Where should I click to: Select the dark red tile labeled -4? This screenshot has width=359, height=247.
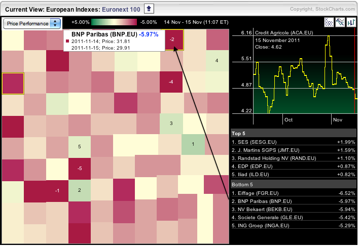(x=171, y=82)
